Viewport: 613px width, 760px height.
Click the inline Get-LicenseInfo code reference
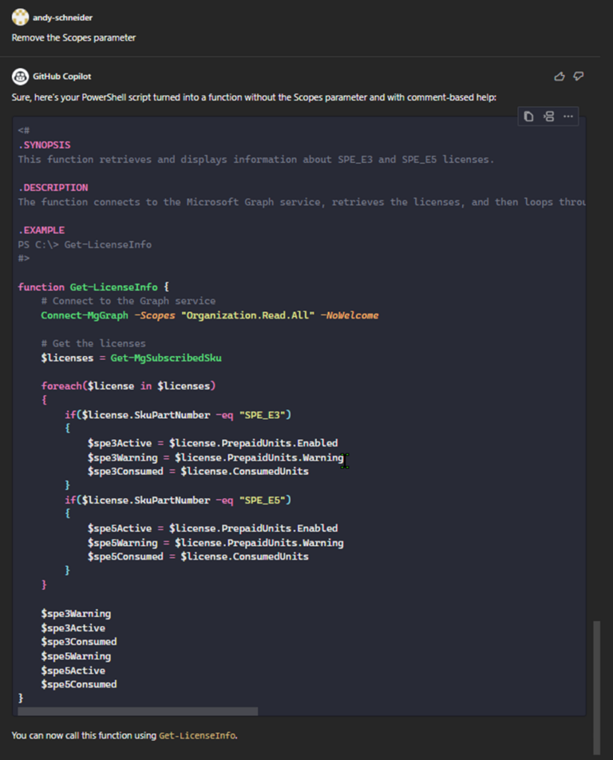tap(197, 735)
